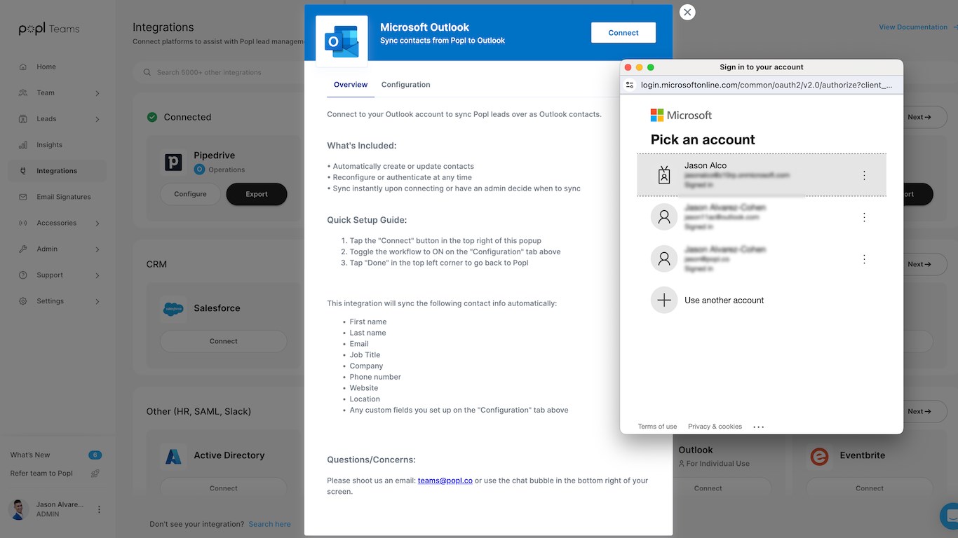The image size is (958, 538).
Task: Click Export on the Pipedrive card
Action: tap(257, 194)
